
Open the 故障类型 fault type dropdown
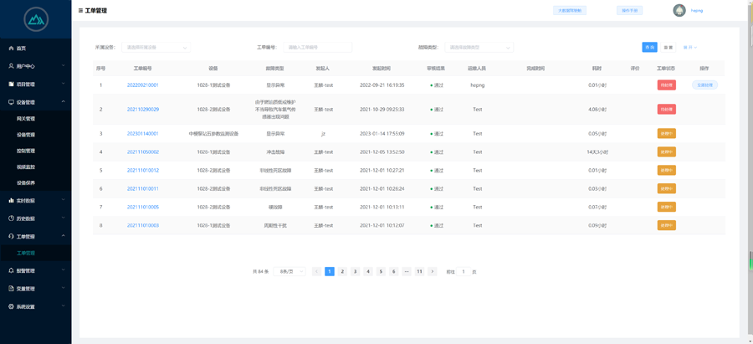coord(479,48)
